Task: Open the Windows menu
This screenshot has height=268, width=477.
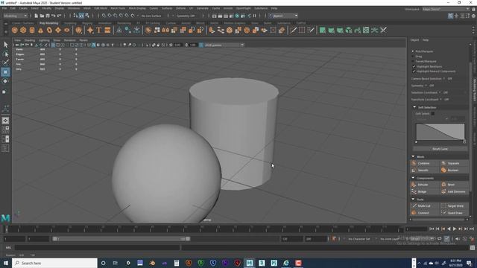Action: (x=74, y=8)
